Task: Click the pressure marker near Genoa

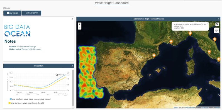Action: [x=190, y=33]
